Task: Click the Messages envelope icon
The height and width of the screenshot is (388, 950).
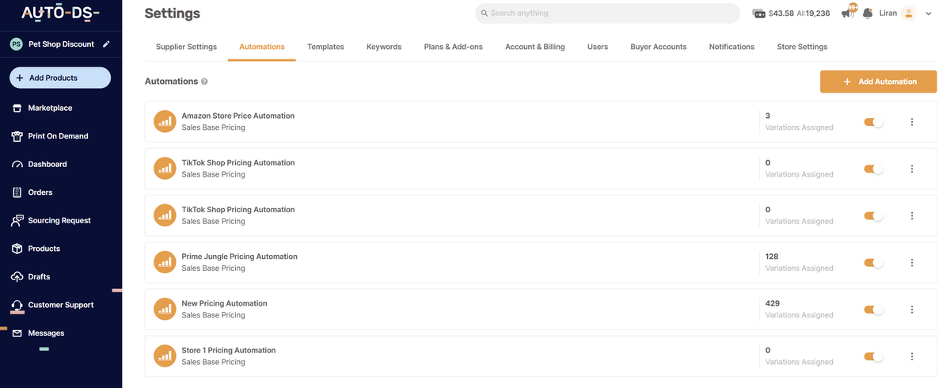Action: click(x=17, y=333)
